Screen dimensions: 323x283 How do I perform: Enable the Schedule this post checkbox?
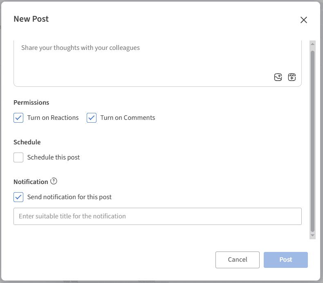pos(18,157)
